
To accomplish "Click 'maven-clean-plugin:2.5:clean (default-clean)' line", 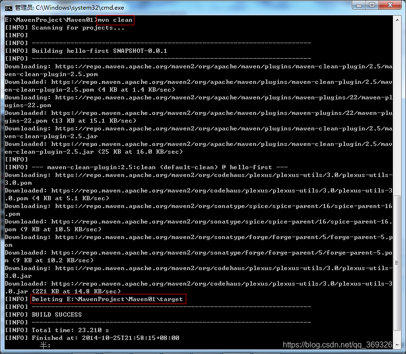I will tap(132, 167).
